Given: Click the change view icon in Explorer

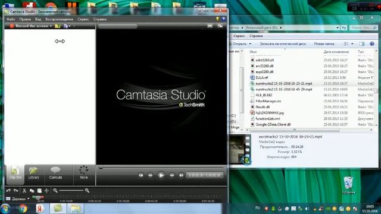Looking at the screenshot, I should 346,44.
